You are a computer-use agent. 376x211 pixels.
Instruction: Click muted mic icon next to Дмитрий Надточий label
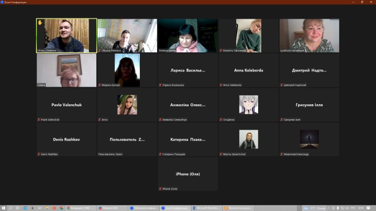[x=282, y=85]
